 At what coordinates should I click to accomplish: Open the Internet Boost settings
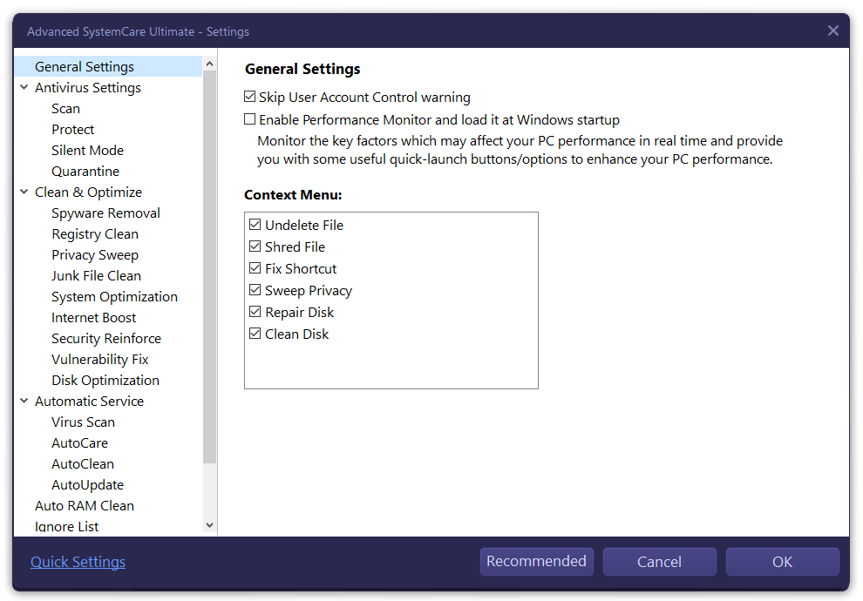[93, 317]
